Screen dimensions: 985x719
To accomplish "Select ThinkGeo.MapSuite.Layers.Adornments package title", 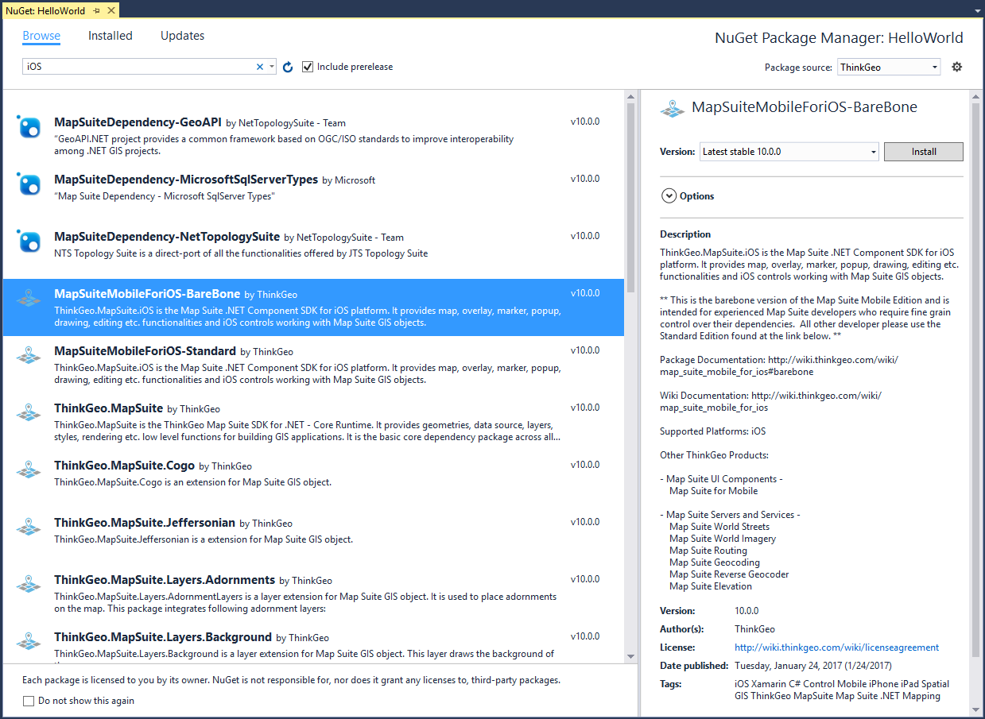I will [165, 580].
